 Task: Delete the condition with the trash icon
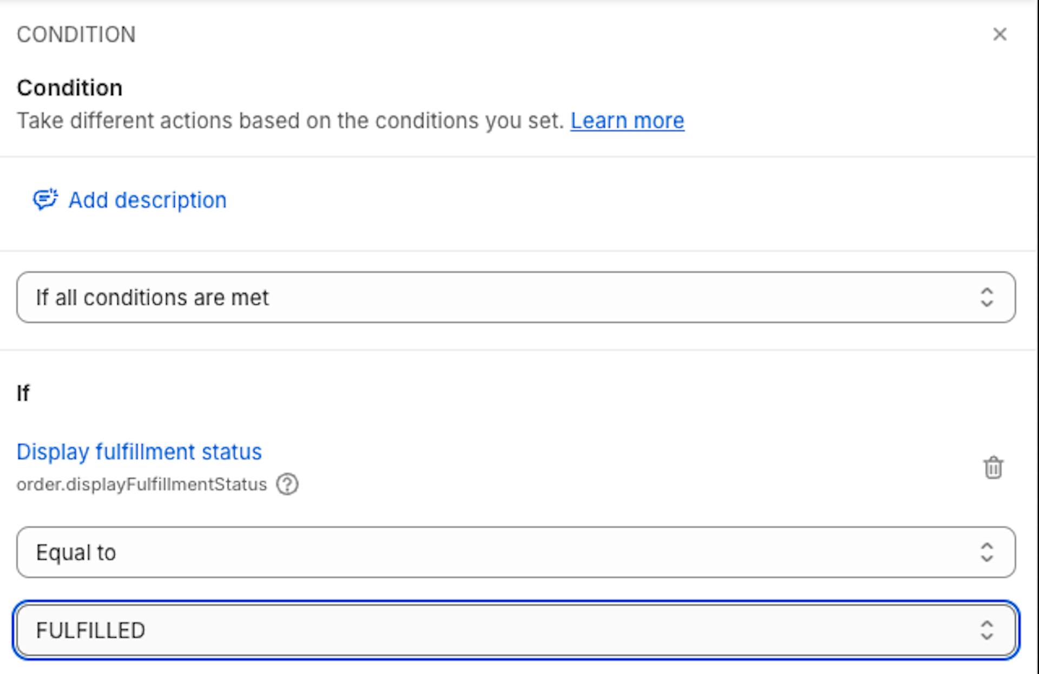[x=993, y=468]
